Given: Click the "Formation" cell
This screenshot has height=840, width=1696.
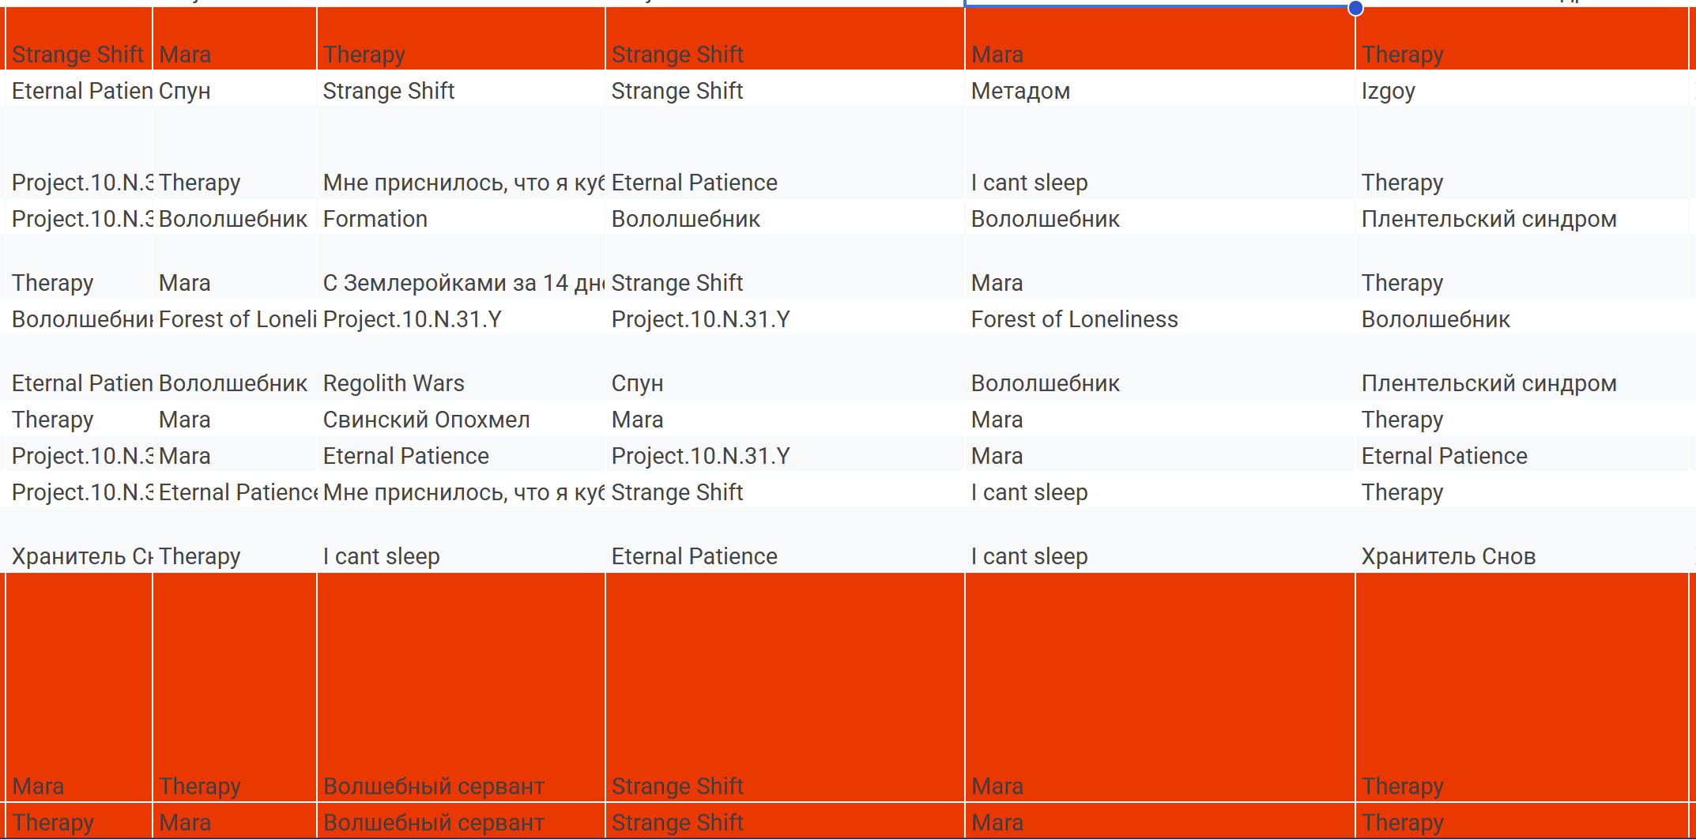Looking at the screenshot, I should click(x=375, y=219).
